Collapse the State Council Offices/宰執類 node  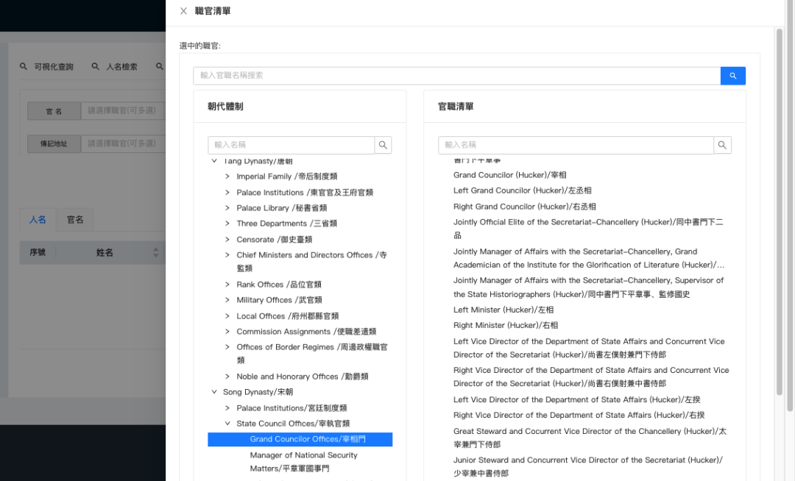(x=227, y=423)
